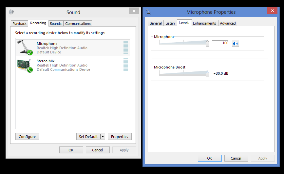Click the 'Default Device' status text
The width and height of the screenshot is (284, 174).
click(x=49, y=52)
